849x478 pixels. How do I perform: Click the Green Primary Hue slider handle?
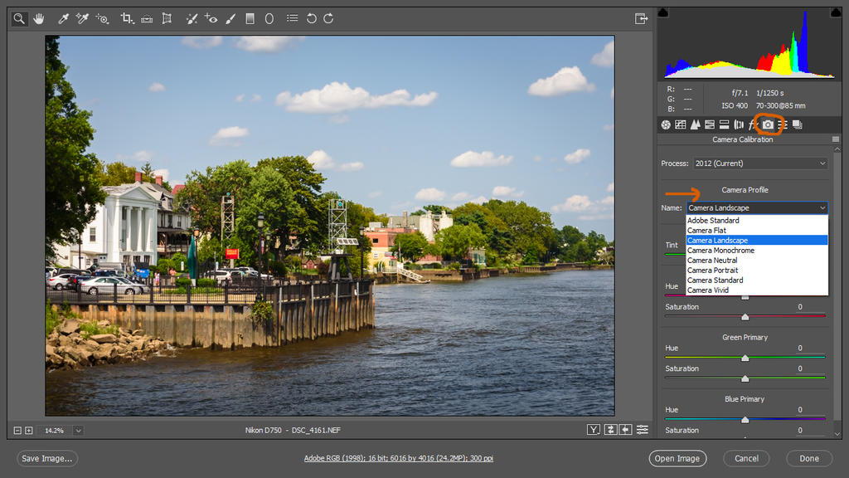[x=745, y=358]
